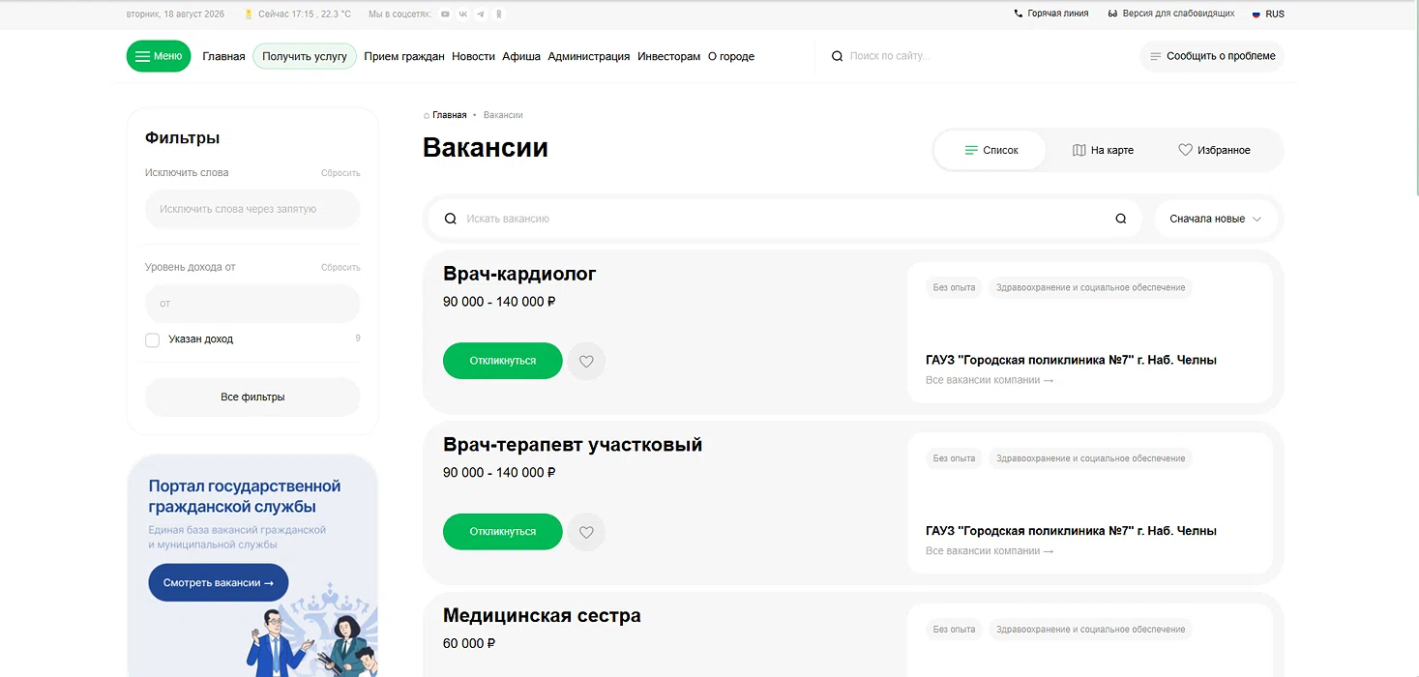Click the home icon in the breadcrumb
Image resolution: width=1419 pixels, height=677 pixels.
[x=427, y=115]
